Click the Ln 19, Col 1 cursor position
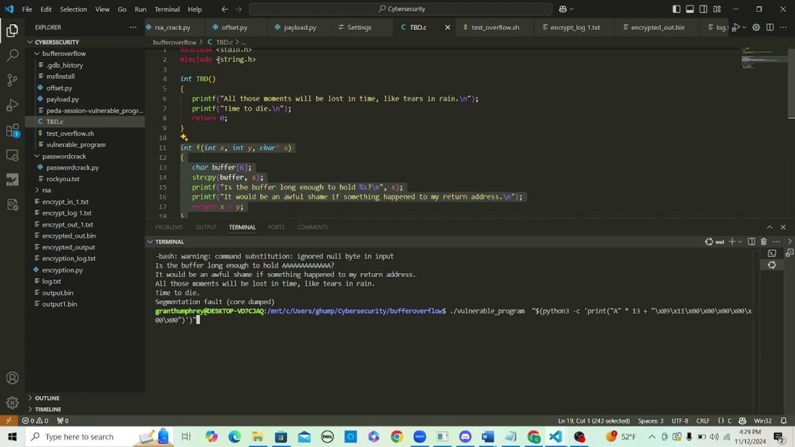Viewport: 795px width, 447px height. 594,420
